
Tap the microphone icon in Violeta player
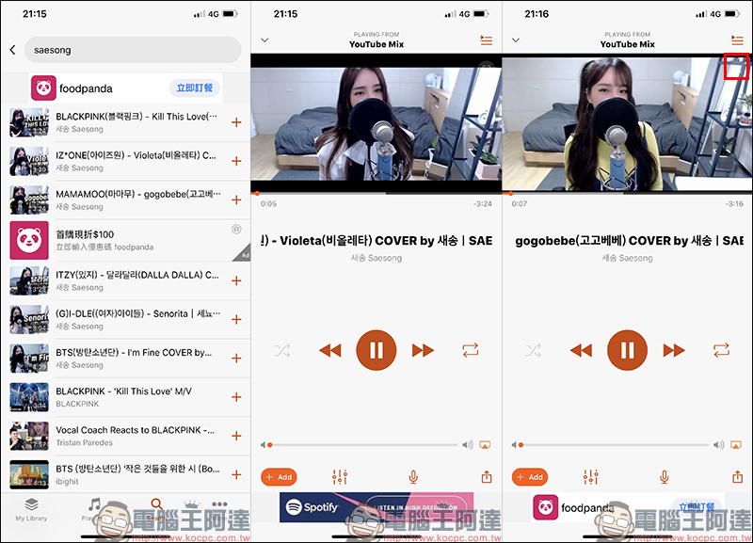(x=413, y=477)
